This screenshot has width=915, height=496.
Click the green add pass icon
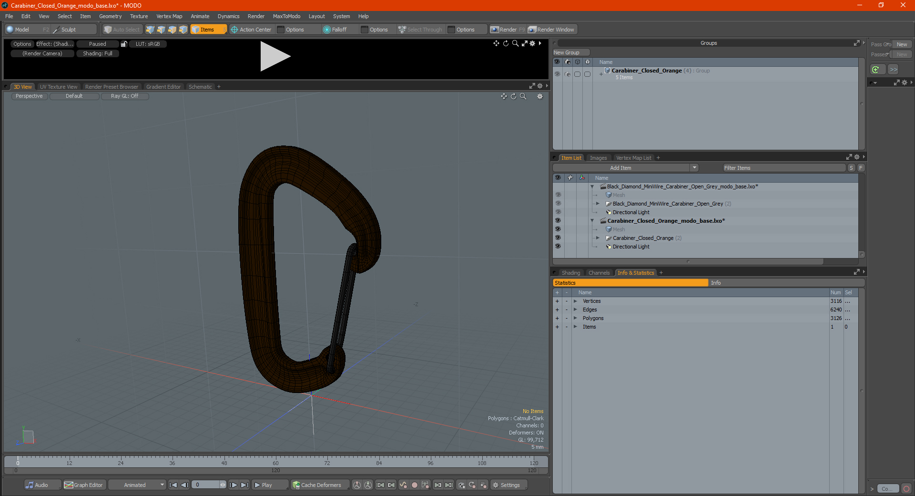(876, 70)
